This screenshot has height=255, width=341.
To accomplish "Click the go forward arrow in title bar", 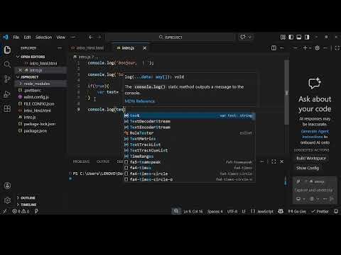I will coord(99,37).
